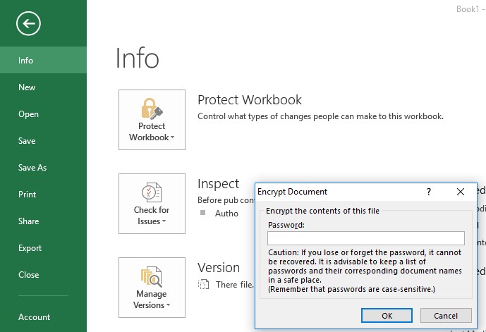The image size is (486, 332).
Task: Open the Print section
Action: tap(27, 195)
